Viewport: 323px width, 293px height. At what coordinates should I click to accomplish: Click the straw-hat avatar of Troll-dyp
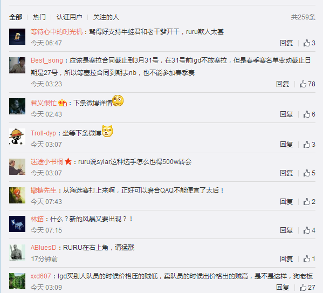coord(17,137)
